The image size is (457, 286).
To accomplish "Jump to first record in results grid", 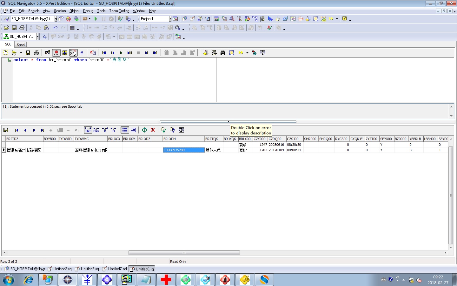I will point(17,130).
